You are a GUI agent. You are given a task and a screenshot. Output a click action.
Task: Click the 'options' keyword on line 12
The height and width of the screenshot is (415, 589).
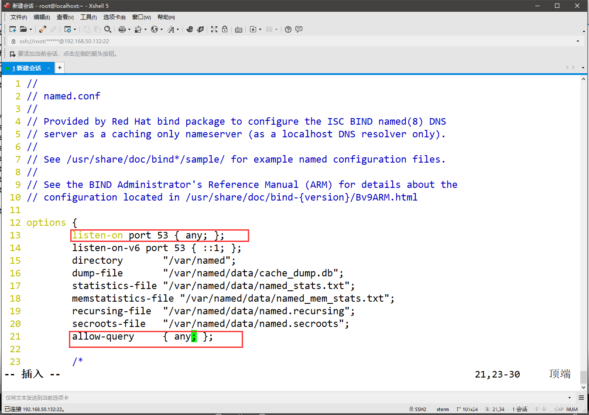click(46, 223)
